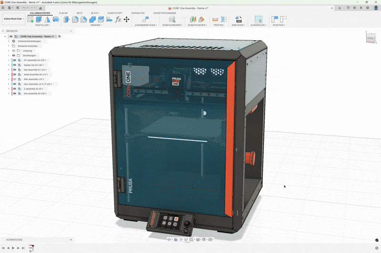Switch to the Dienstprogramme tab
Viewport: 381px width, 253px height.
[165, 13]
